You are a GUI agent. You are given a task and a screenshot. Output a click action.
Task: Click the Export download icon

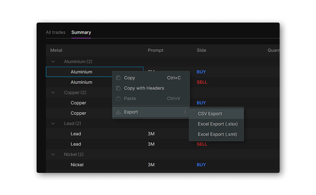coord(118,112)
